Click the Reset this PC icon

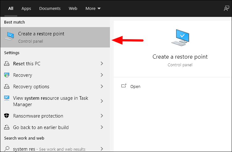[7, 64]
